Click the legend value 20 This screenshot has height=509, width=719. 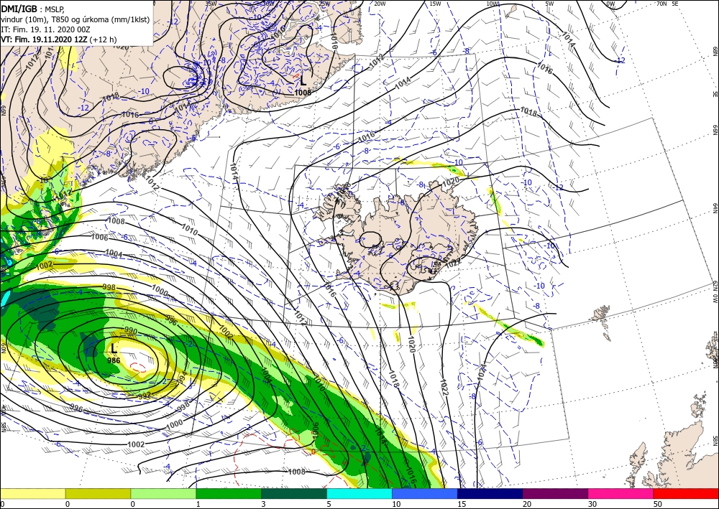(x=526, y=505)
